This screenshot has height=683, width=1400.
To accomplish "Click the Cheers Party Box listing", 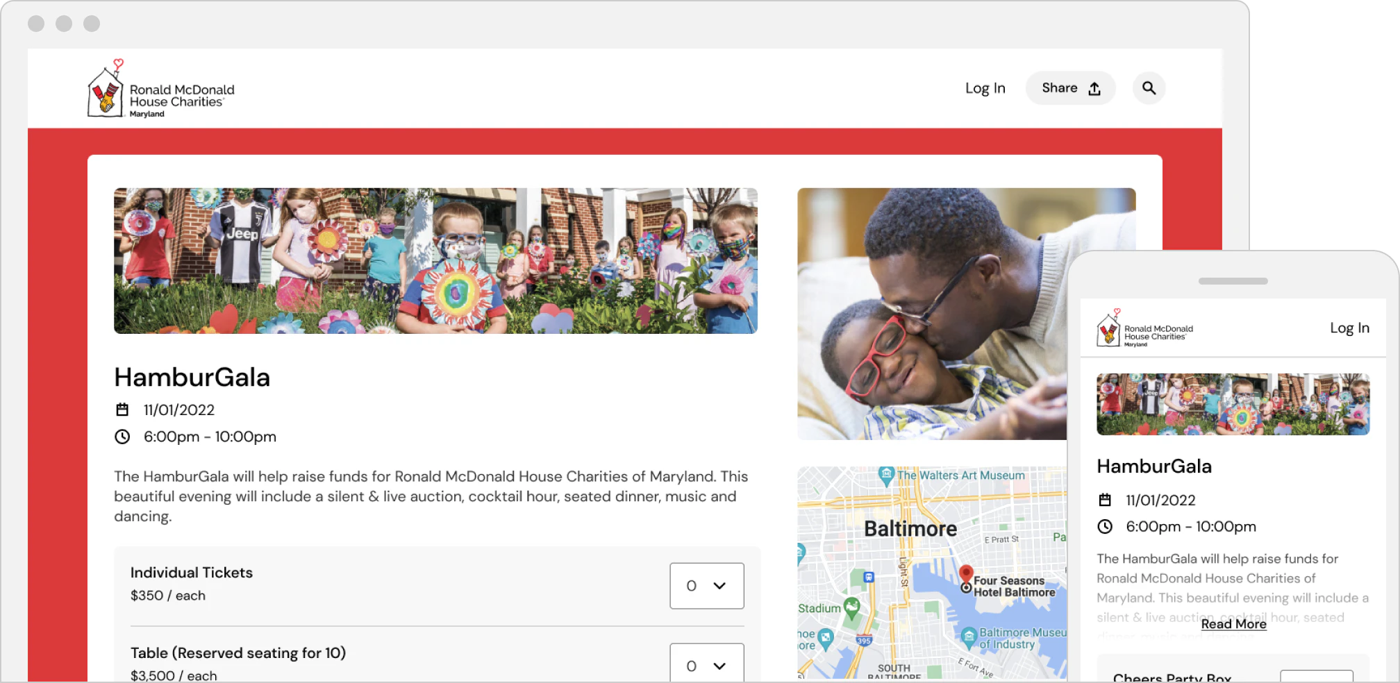I will pos(1172,677).
